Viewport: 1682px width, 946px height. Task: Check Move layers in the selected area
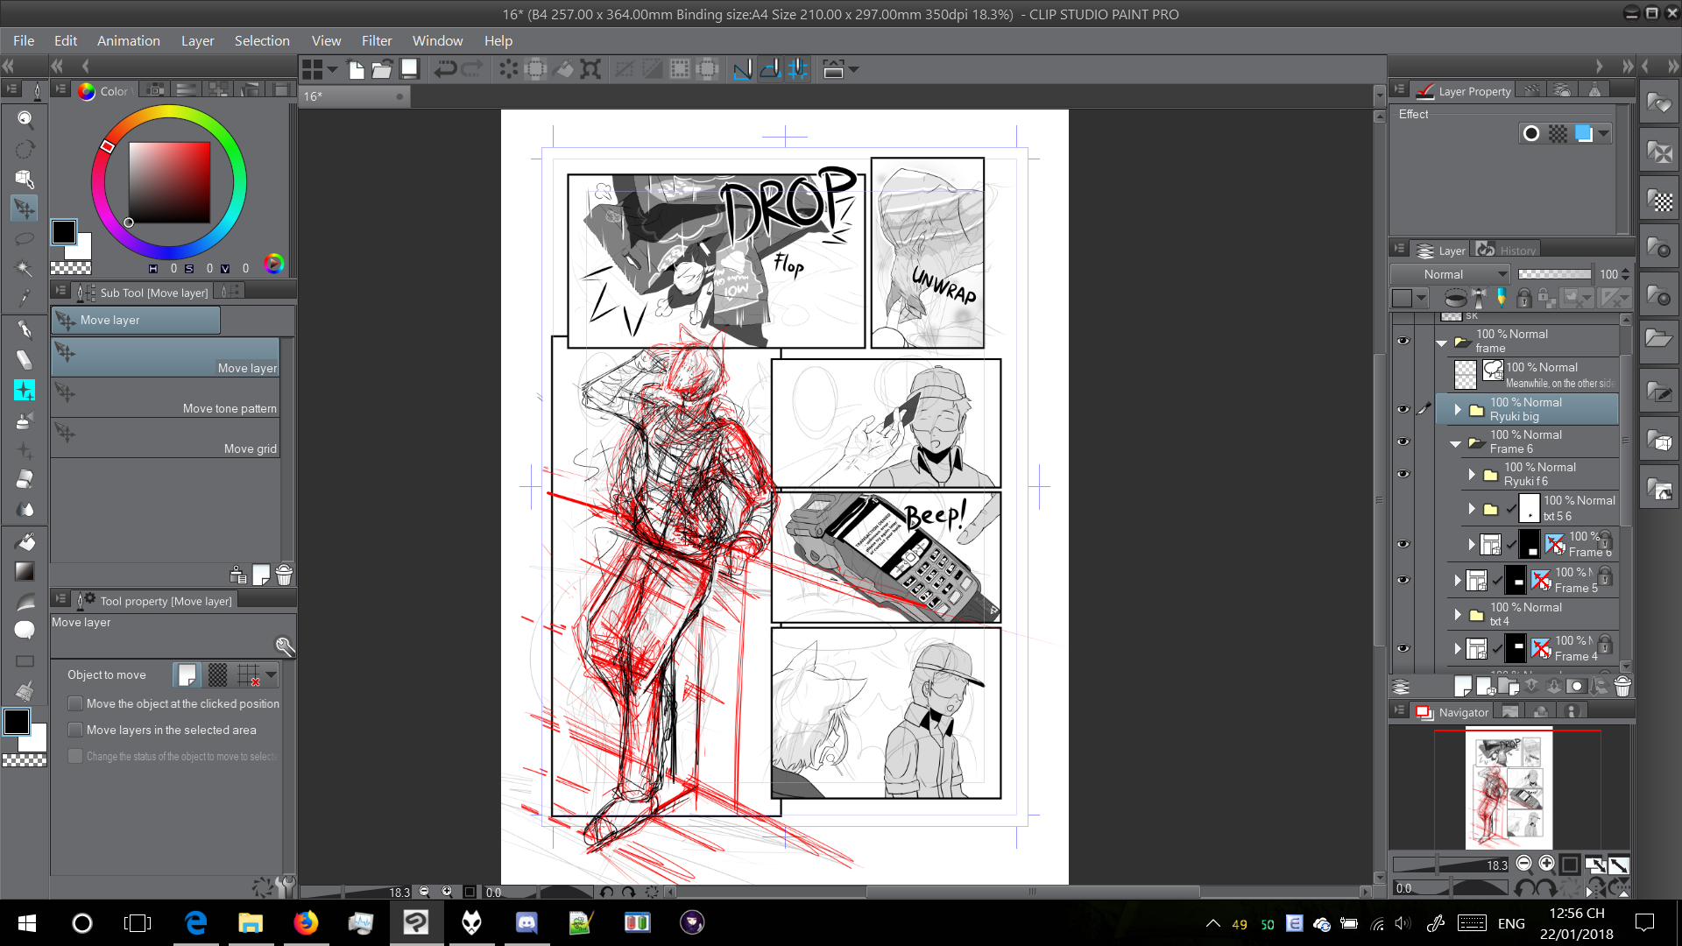coord(75,730)
